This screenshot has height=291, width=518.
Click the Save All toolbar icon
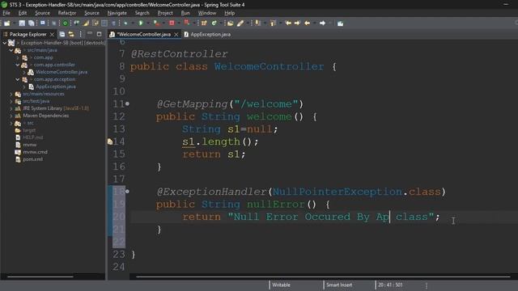coord(32,23)
